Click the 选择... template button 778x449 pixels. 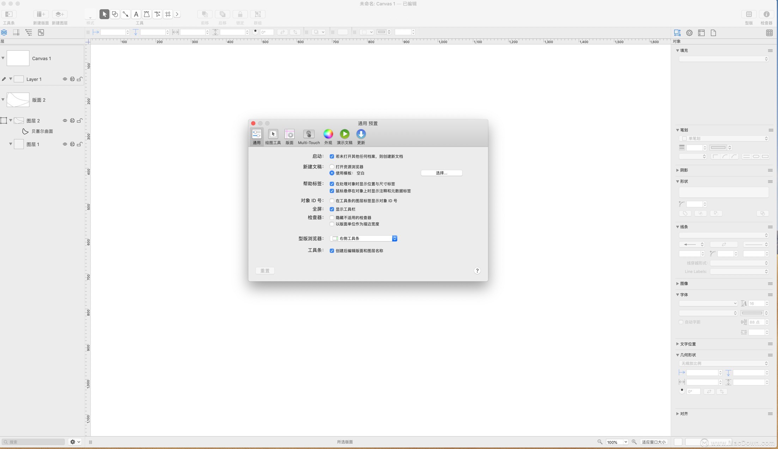point(441,173)
